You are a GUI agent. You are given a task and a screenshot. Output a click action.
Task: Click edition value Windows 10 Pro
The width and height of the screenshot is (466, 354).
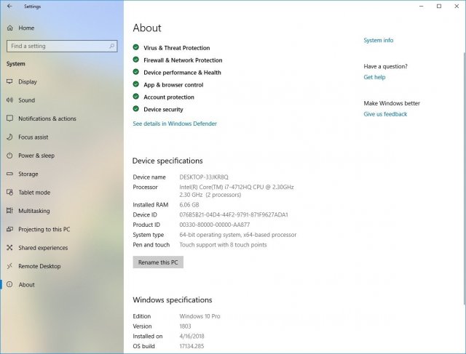coord(200,316)
